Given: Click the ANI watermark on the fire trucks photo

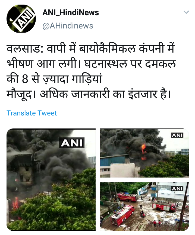Looking at the screenshot, I should (x=177, y=189).
